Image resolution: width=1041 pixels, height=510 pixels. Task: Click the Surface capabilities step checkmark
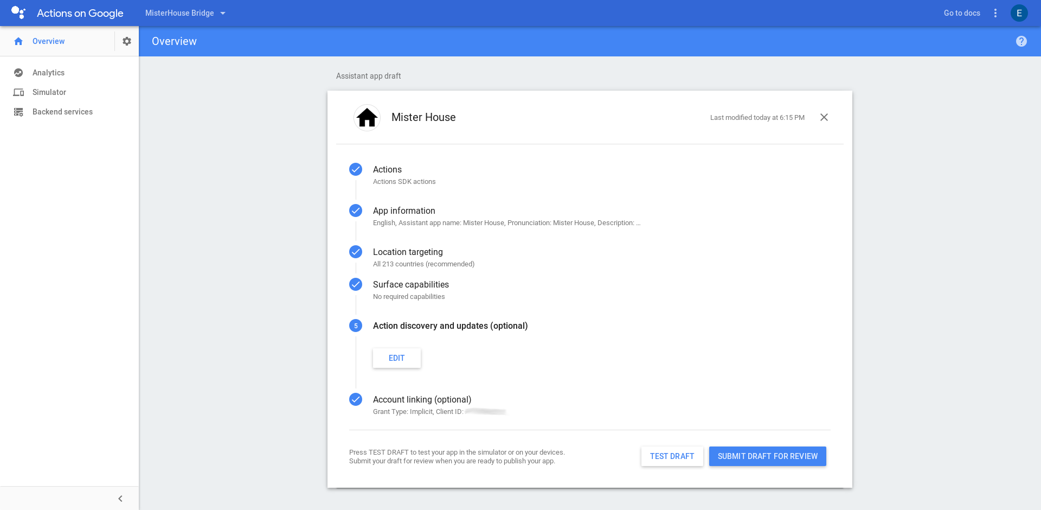click(x=356, y=284)
